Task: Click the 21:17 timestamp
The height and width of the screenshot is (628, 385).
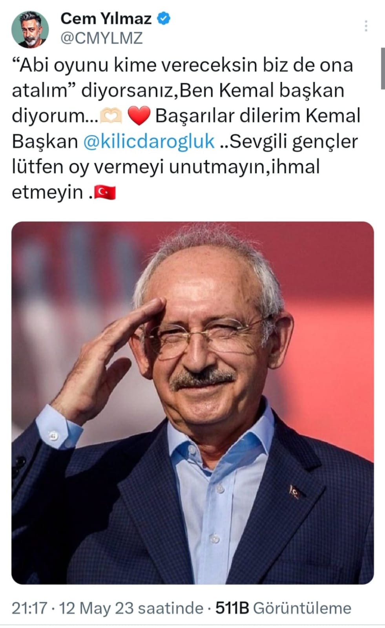Action: [x=29, y=608]
